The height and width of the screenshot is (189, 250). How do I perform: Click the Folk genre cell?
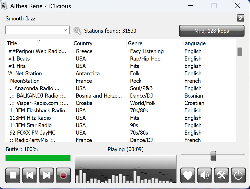[x=135, y=74]
